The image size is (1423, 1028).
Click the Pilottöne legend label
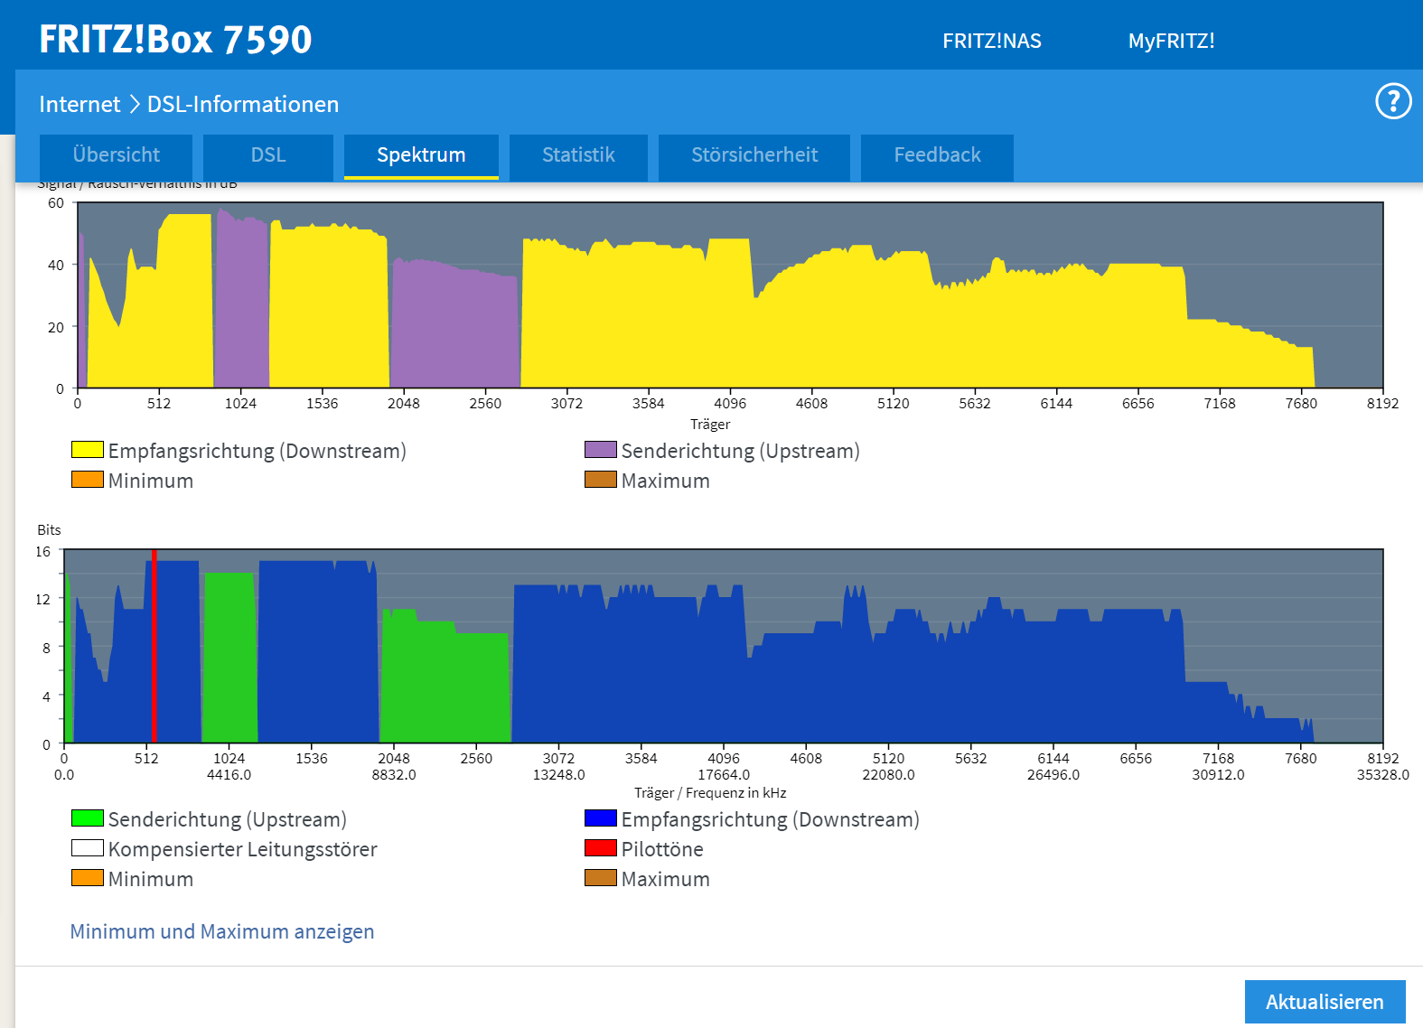click(662, 849)
